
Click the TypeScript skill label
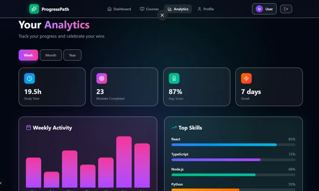coord(180,154)
